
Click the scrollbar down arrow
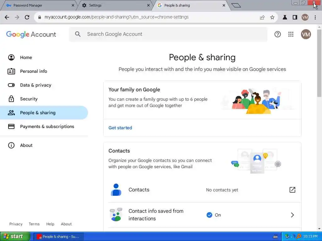pos(319,229)
